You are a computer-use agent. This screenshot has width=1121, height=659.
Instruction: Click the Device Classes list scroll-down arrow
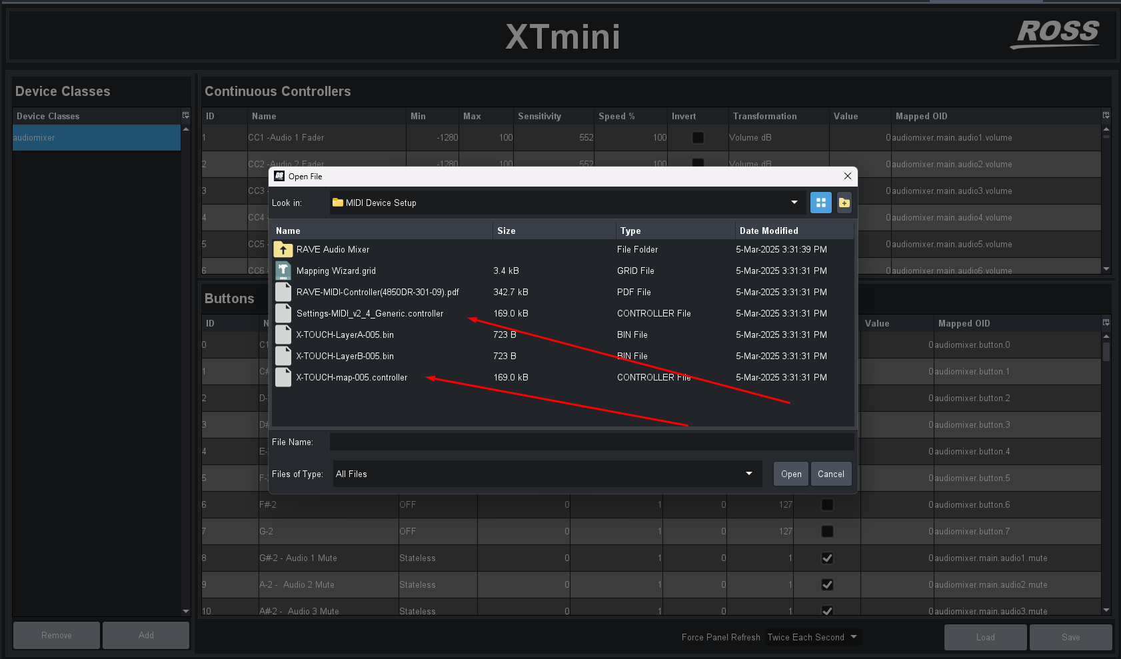point(186,611)
